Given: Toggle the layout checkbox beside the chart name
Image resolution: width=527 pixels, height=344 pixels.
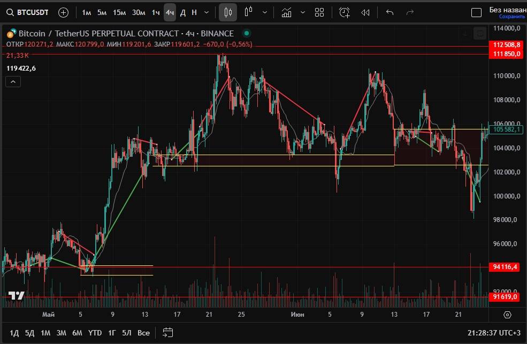Looking at the screenshot, I should (x=476, y=12).
